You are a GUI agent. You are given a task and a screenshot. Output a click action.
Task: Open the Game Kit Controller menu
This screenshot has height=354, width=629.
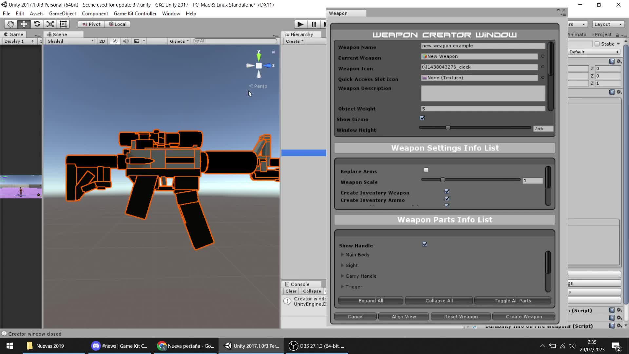tap(135, 13)
